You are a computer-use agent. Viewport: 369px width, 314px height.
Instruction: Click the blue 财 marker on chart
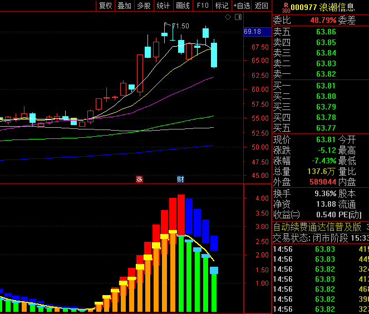coord(180,179)
